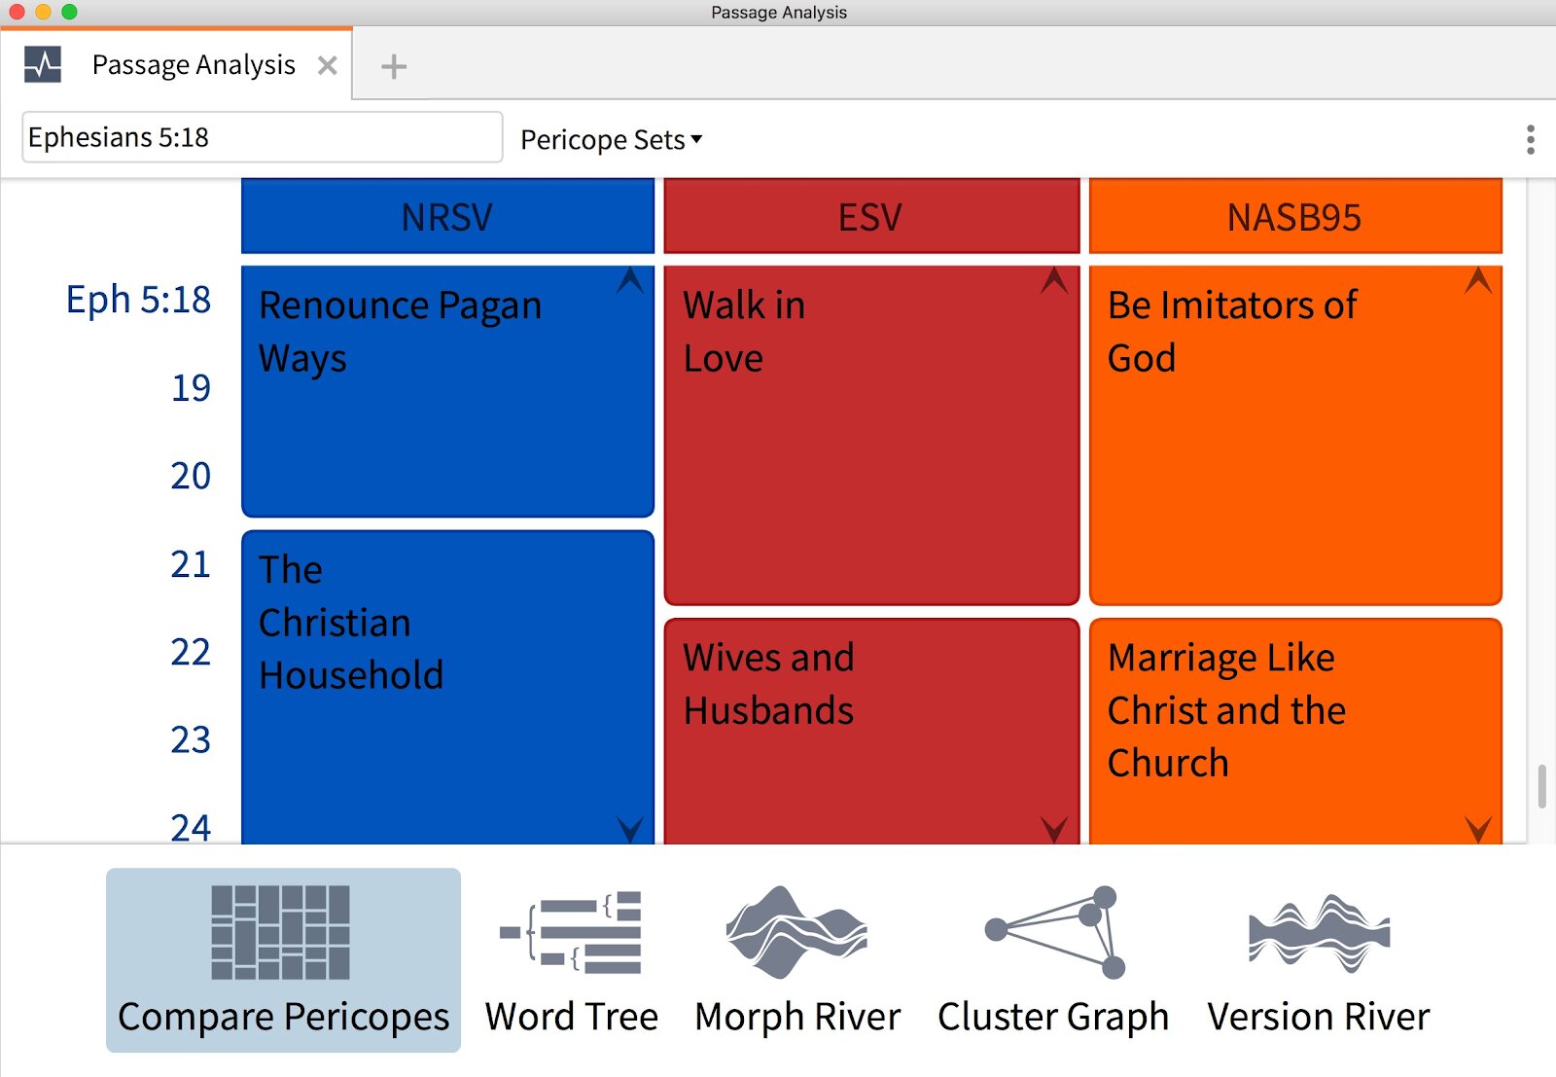The width and height of the screenshot is (1556, 1077).
Task: Click the Eph 5:18 verse reference
Action: (137, 300)
